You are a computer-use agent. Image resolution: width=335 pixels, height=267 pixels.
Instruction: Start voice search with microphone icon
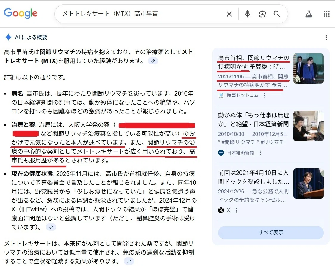[x=248, y=14]
